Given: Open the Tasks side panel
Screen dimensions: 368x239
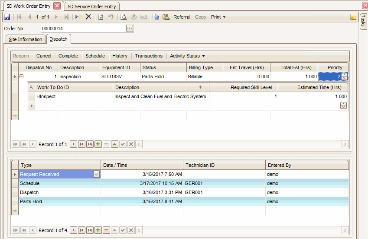Looking at the screenshot, I should [363, 21].
